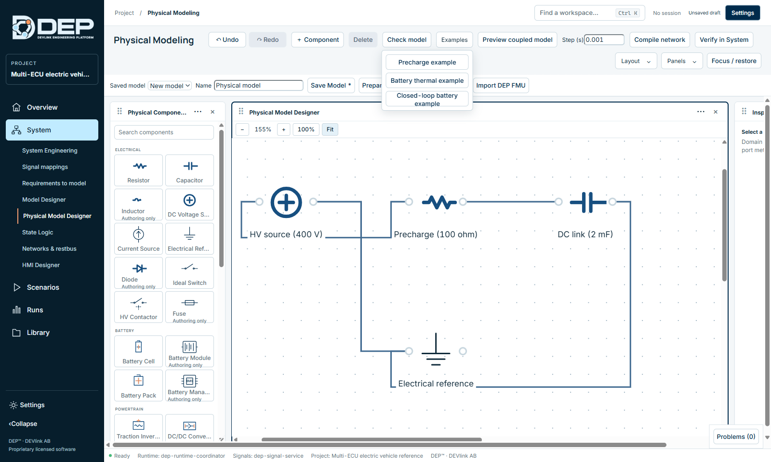Load the Battery thermal example
Image resolution: width=771 pixels, height=462 pixels.
coord(427,80)
